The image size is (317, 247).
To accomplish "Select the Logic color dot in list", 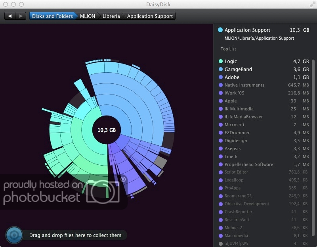I will tap(220, 62).
